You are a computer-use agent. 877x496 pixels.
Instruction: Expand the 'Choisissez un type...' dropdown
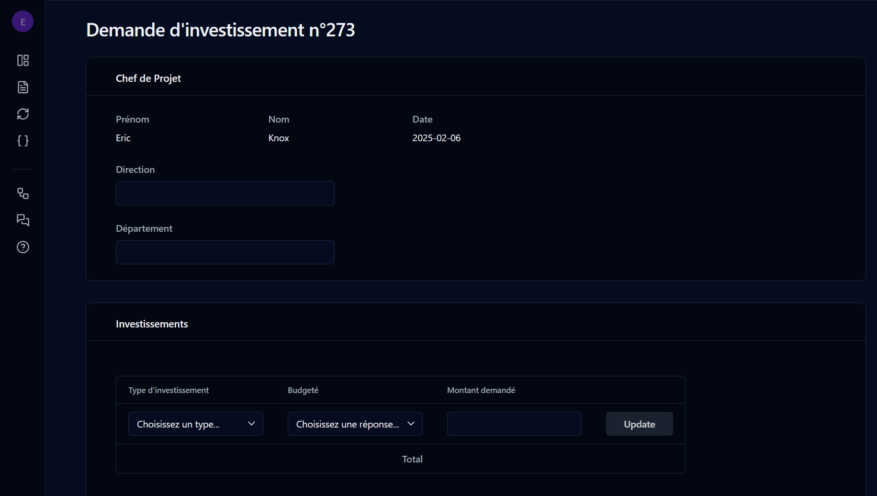coord(195,424)
